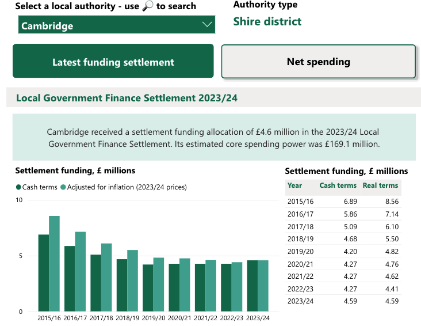Click the Local Government Finance Settlement 2023/24 heading
Image resolution: width=421 pixels, height=326 pixels.
pos(127,98)
